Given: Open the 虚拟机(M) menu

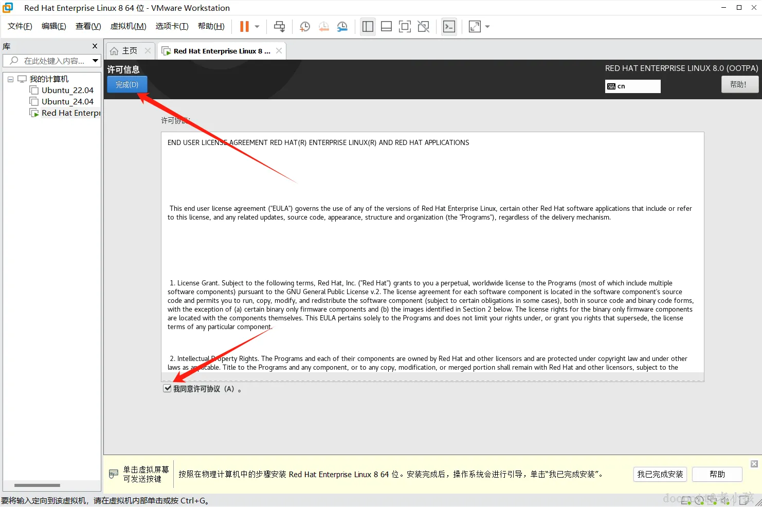Looking at the screenshot, I should [x=129, y=26].
